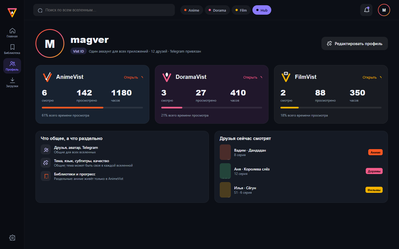The height and width of the screenshot is (249, 399).
Task: Click Редактировать профиль button
Action: tap(354, 43)
